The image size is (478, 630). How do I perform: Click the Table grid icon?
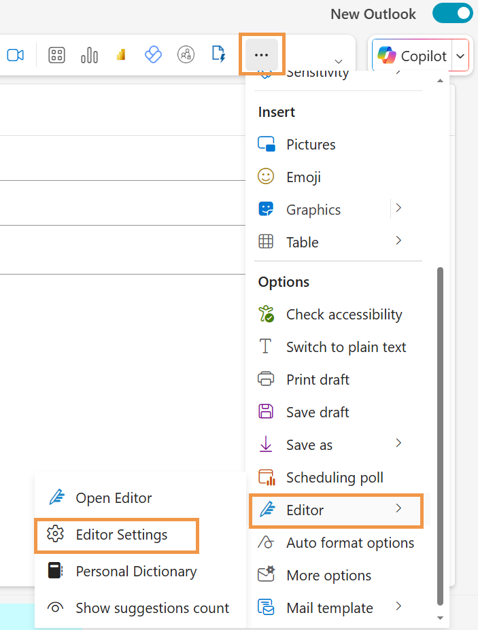click(266, 241)
